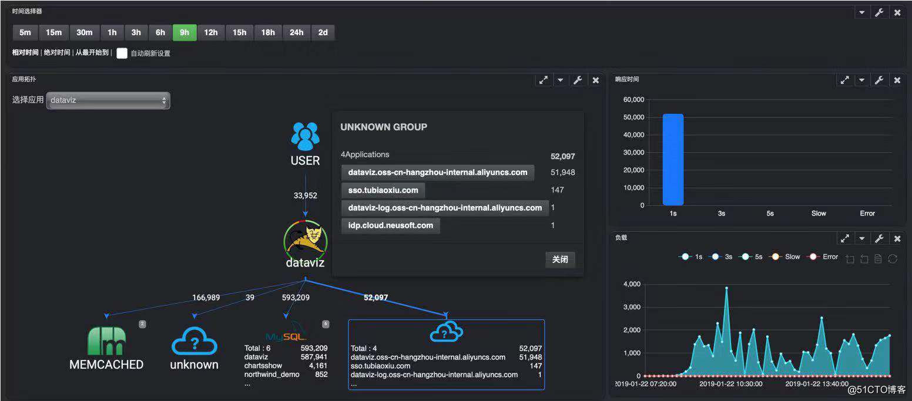Screen dimensions: 912x401
Task: Select the unknown cloud node
Action: 195,341
